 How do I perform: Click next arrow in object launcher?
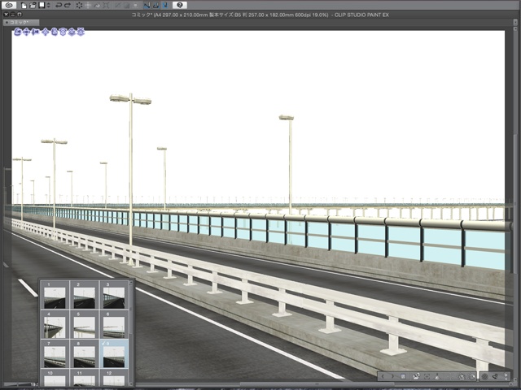pyautogui.click(x=392, y=376)
